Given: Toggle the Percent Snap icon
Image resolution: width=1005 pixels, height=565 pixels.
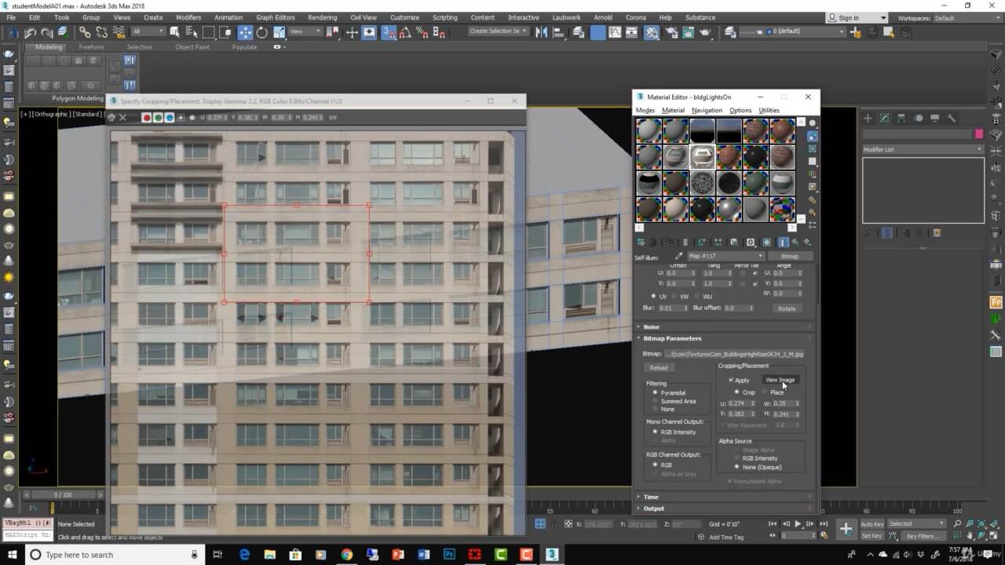Looking at the screenshot, I should click(422, 32).
